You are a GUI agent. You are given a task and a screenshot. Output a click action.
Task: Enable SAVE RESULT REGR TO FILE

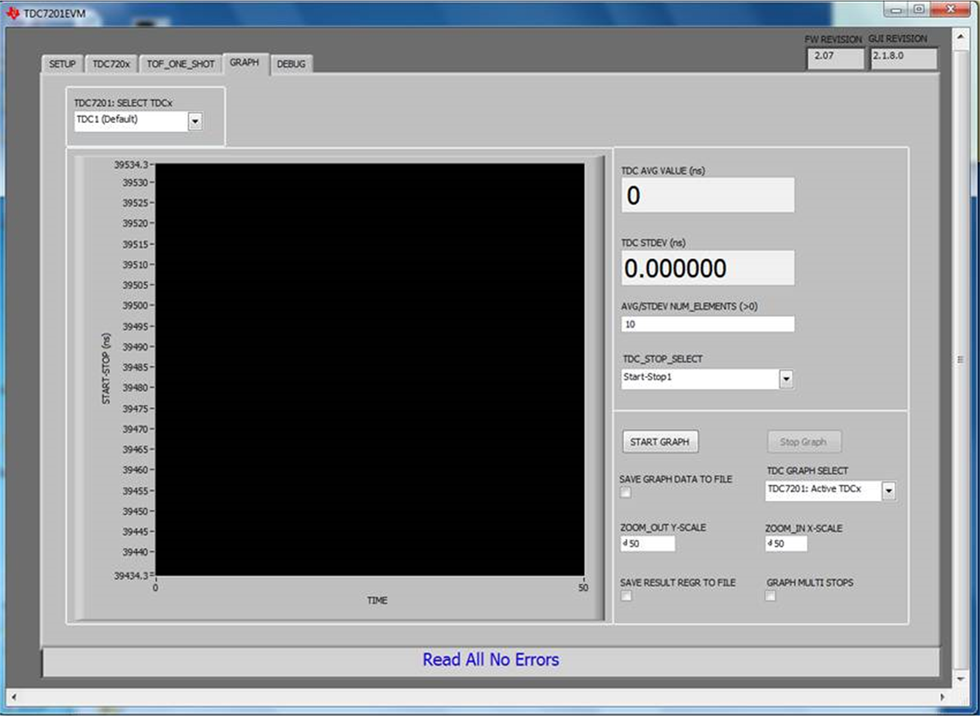626,596
